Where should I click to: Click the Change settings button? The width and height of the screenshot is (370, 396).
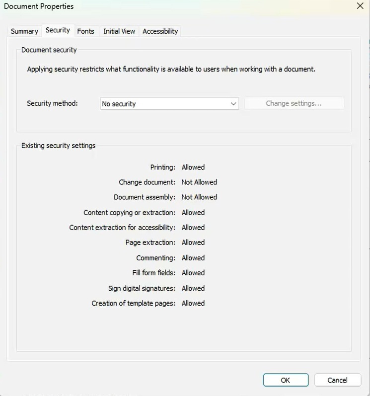tap(294, 103)
